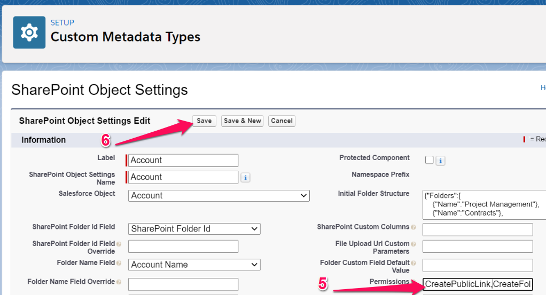
Task: Click the Save button
Action: pyautogui.click(x=204, y=121)
